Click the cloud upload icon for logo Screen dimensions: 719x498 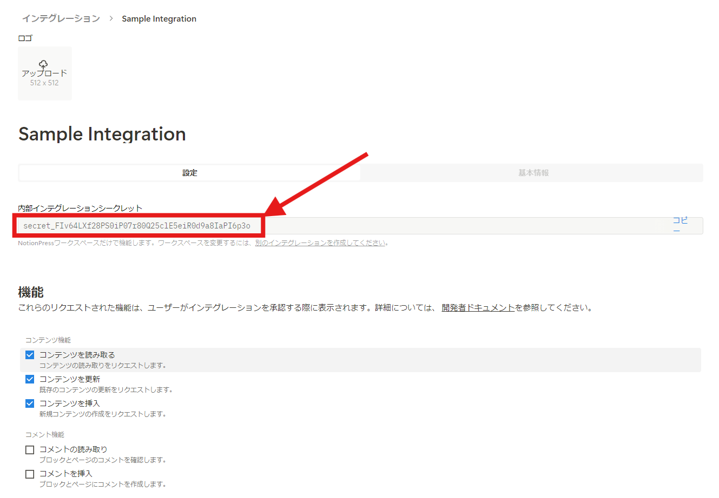tap(43, 64)
